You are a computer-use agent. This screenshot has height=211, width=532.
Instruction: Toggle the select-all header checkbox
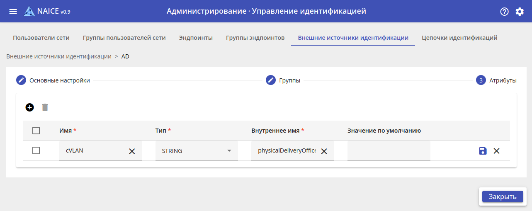point(36,131)
